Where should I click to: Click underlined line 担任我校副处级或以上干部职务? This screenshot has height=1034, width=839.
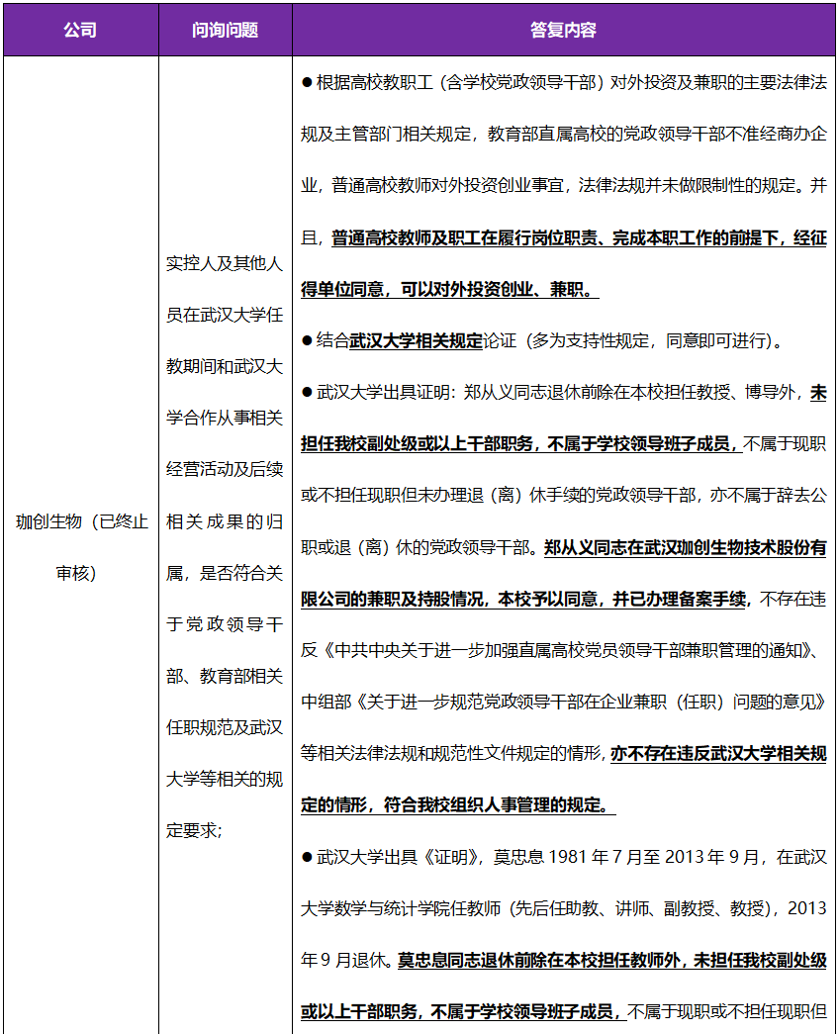tap(521, 444)
